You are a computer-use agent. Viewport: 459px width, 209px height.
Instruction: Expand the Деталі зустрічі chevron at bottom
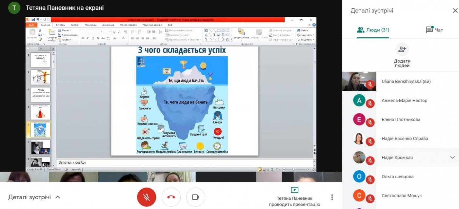click(58, 197)
